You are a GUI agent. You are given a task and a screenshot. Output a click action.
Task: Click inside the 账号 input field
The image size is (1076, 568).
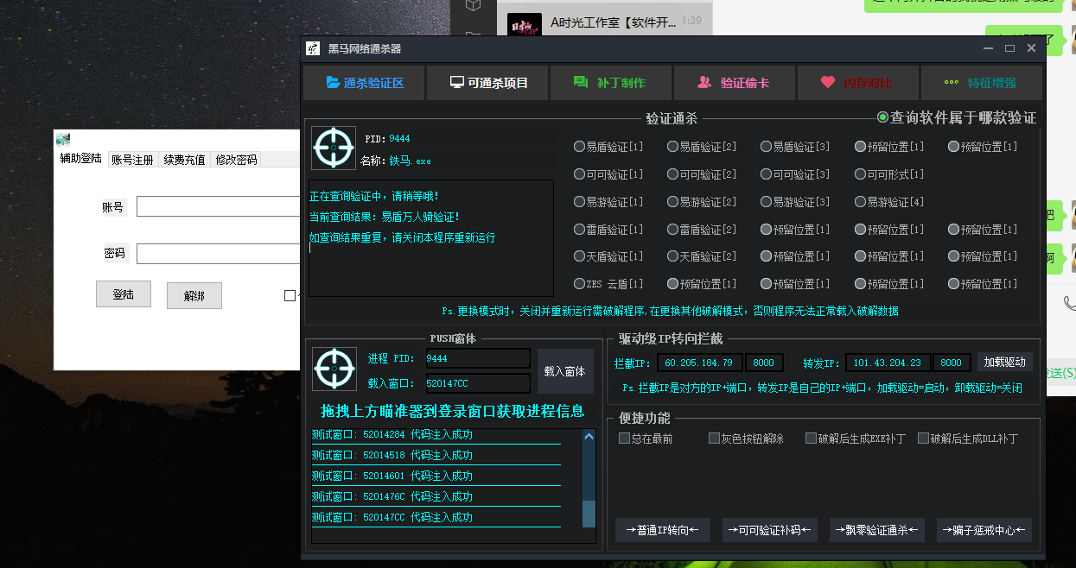pos(218,206)
